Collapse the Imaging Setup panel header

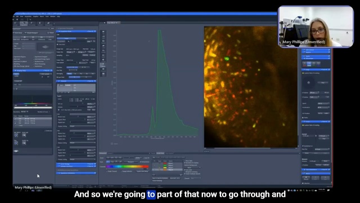coord(33,70)
